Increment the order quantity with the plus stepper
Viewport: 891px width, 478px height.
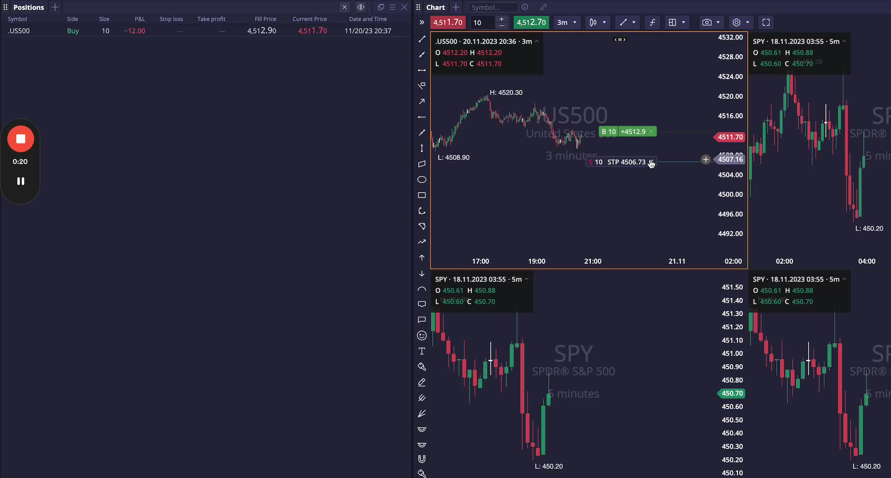[501, 19]
